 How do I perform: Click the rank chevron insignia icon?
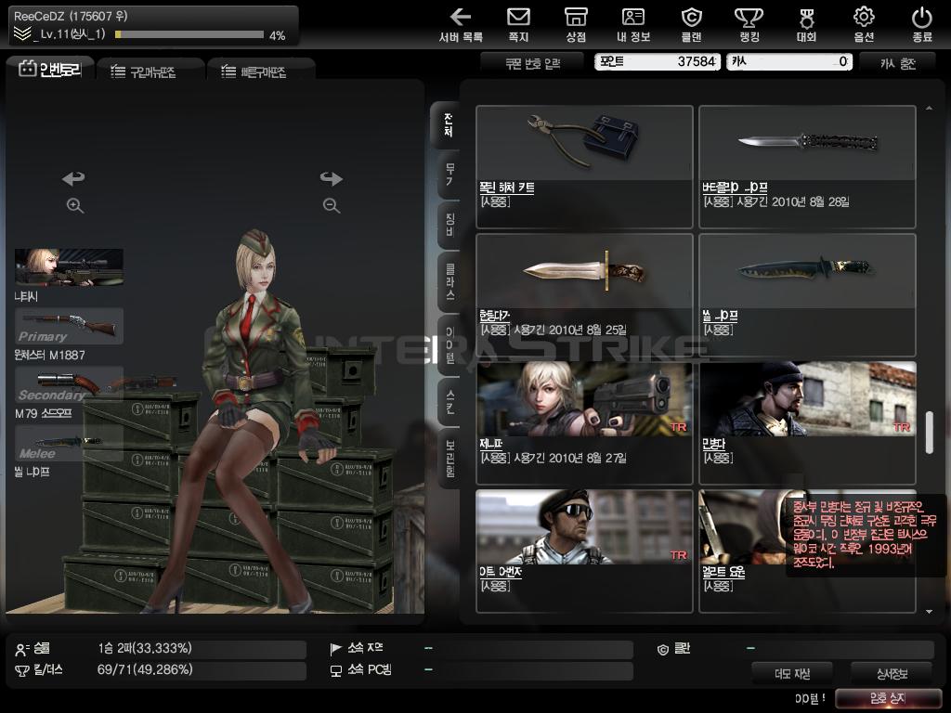click(22, 34)
